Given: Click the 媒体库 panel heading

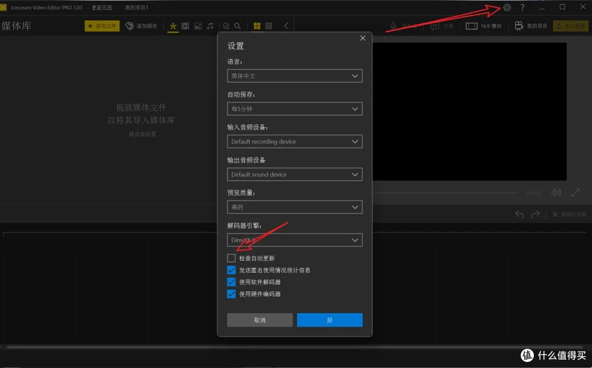Looking at the screenshot, I should click(x=16, y=26).
